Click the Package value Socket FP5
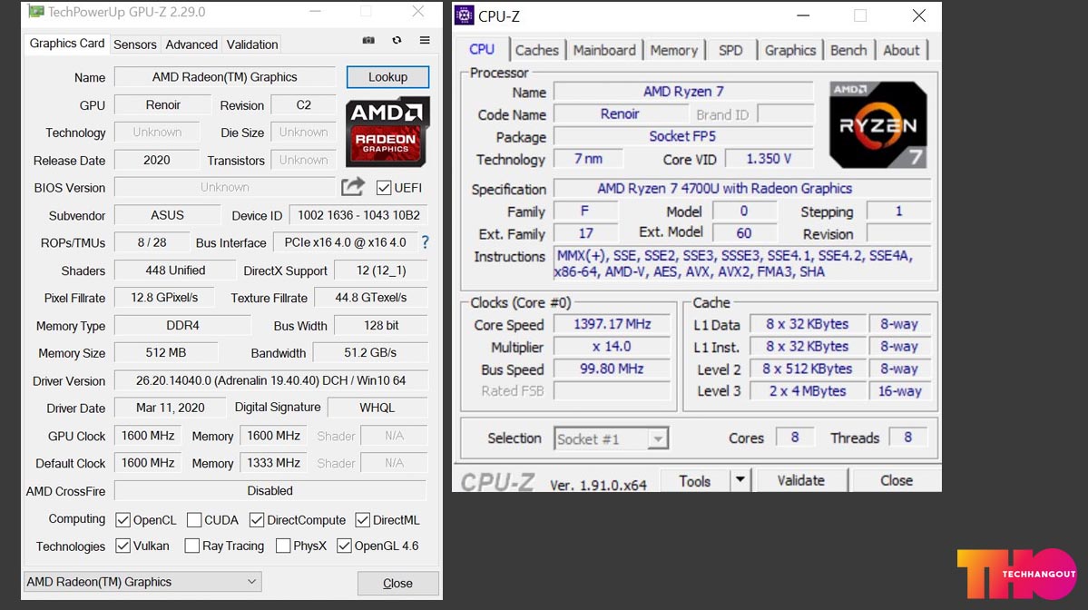Screen dimensions: 1088x610 pyautogui.click(x=682, y=136)
